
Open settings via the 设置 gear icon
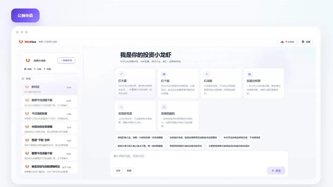point(303,42)
